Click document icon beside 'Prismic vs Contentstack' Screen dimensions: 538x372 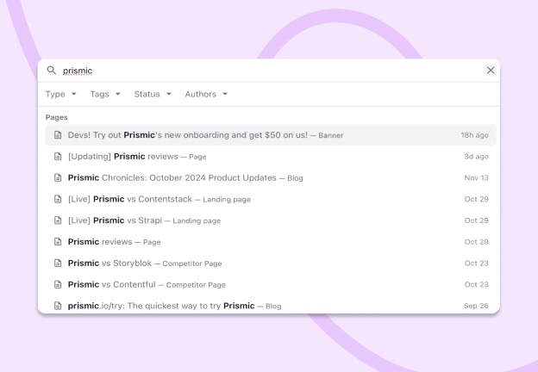pyautogui.click(x=58, y=199)
